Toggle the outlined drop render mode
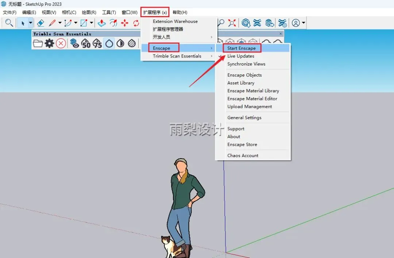This screenshot has height=258, width=394. point(109,43)
